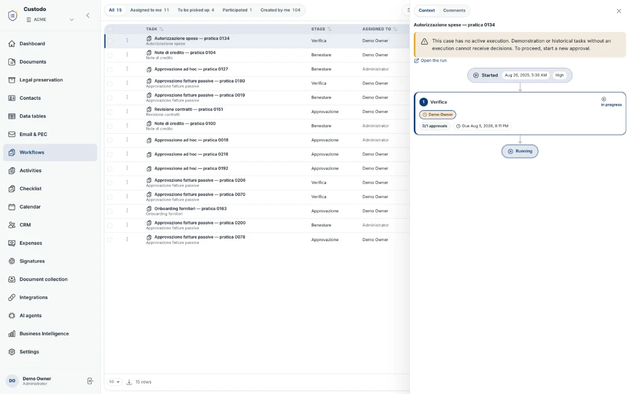Screen dimensions: 630x394
Task: Check the row Note di credito pratica 0104
Action: 110,55
